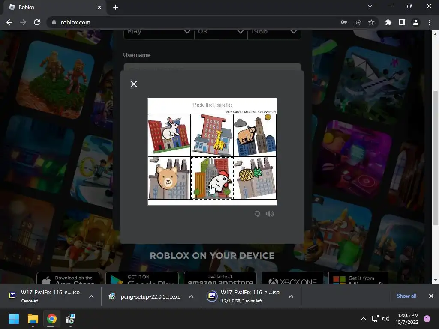Click the Chrome taskbar icon

point(52,319)
